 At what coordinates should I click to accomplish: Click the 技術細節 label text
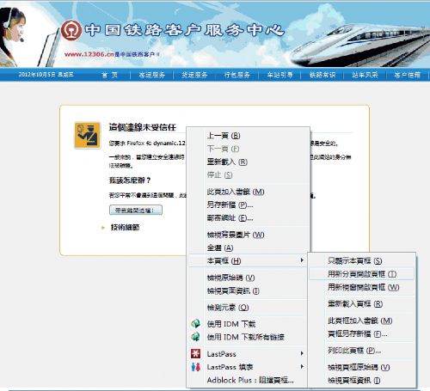click(125, 228)
